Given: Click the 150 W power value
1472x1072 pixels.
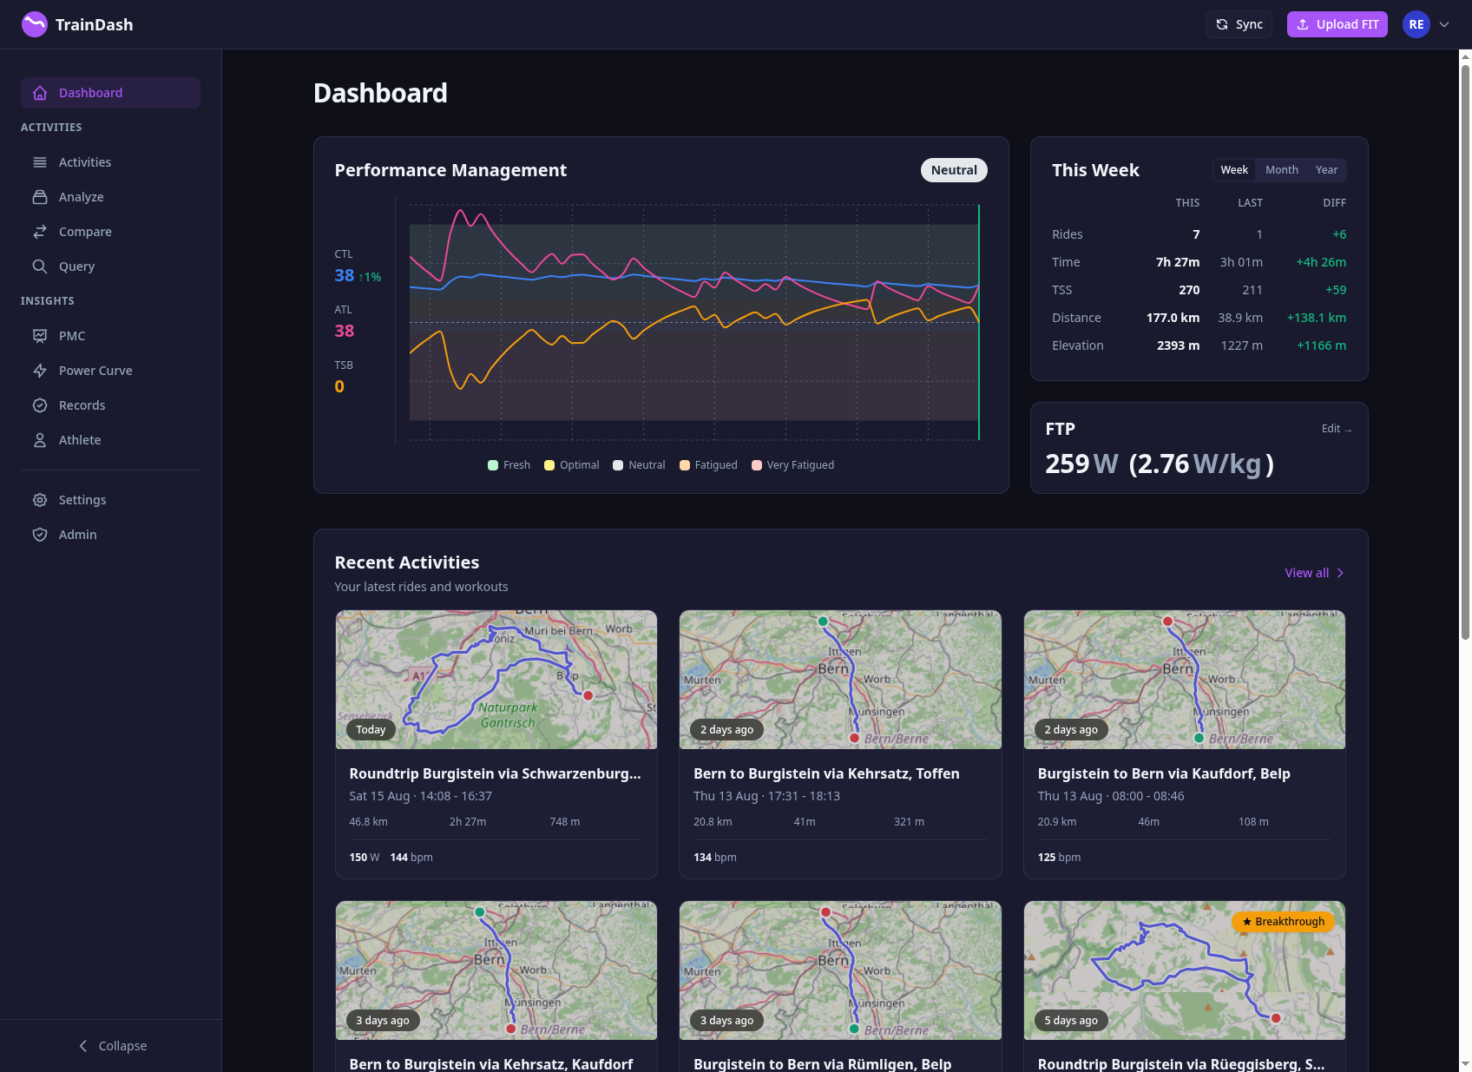Looking at the screenshot, I should point(365,858).
